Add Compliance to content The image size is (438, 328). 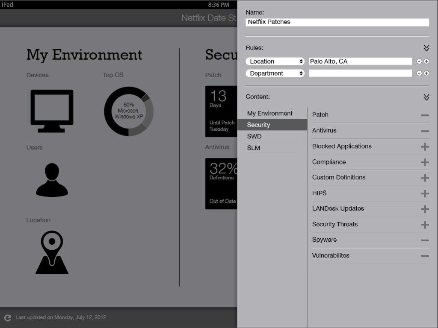click(x=425, y=162)
